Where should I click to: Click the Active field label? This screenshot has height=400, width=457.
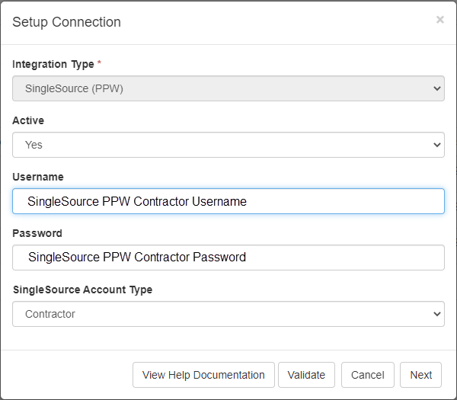[28, 120]
